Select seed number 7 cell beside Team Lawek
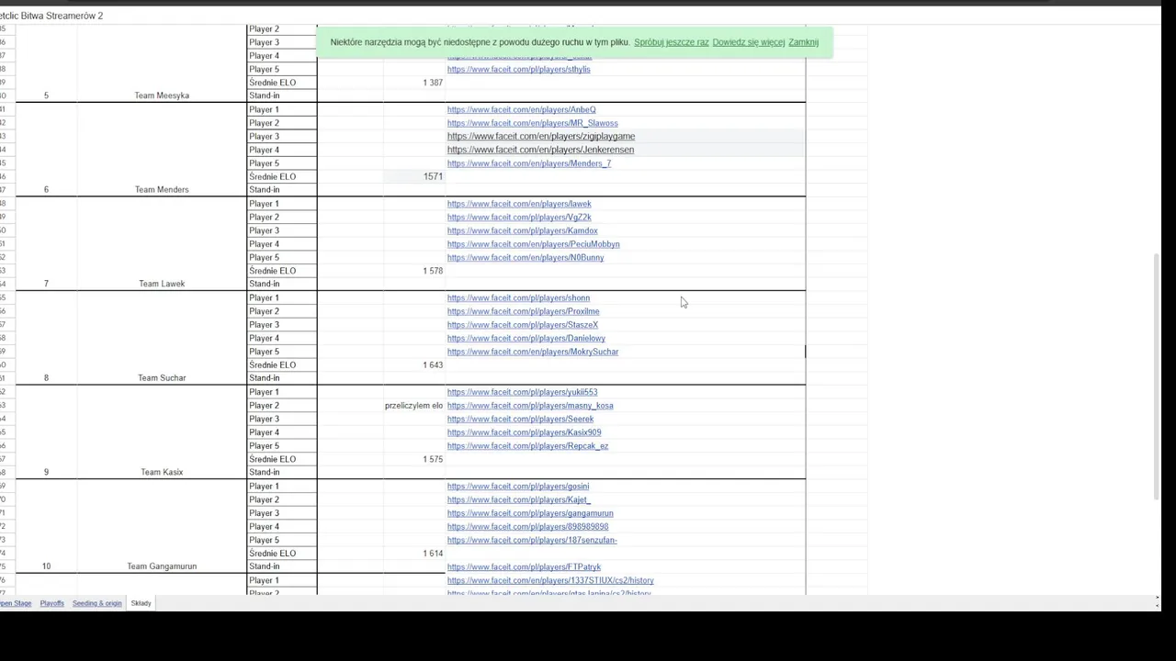The image size is (1176, 661). [x=46, y=284]
